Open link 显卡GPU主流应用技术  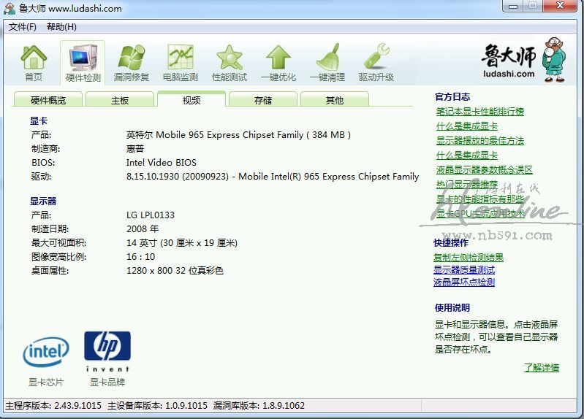480,214
